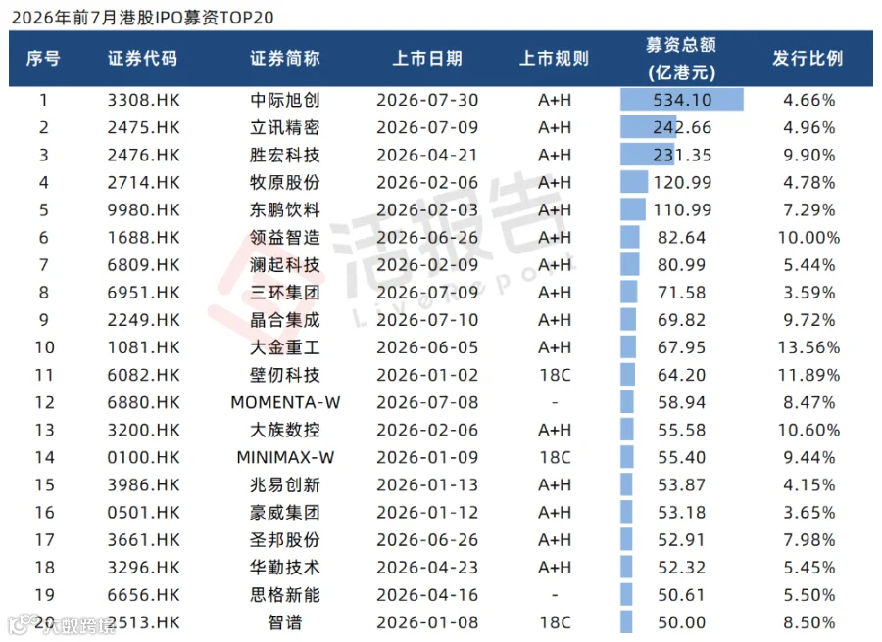Click the 上市规则 column header
This screenshot has height=642, width=882.
554,59
